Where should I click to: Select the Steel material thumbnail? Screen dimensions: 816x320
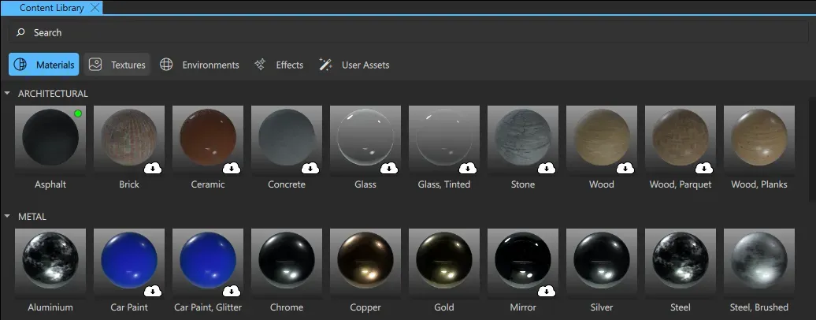681,262
